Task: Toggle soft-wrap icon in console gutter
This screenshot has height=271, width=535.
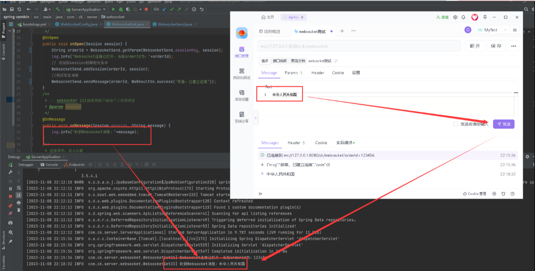Action: click(x=19, y=188)
